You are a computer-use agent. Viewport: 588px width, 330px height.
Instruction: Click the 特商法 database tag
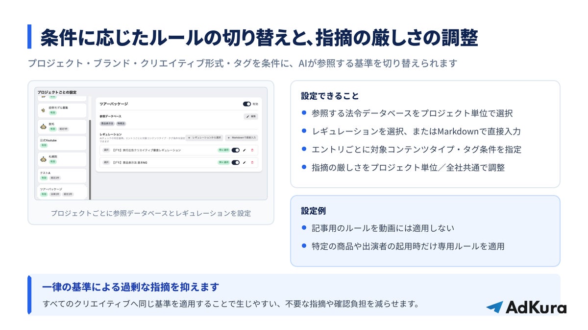click(121, 124)
